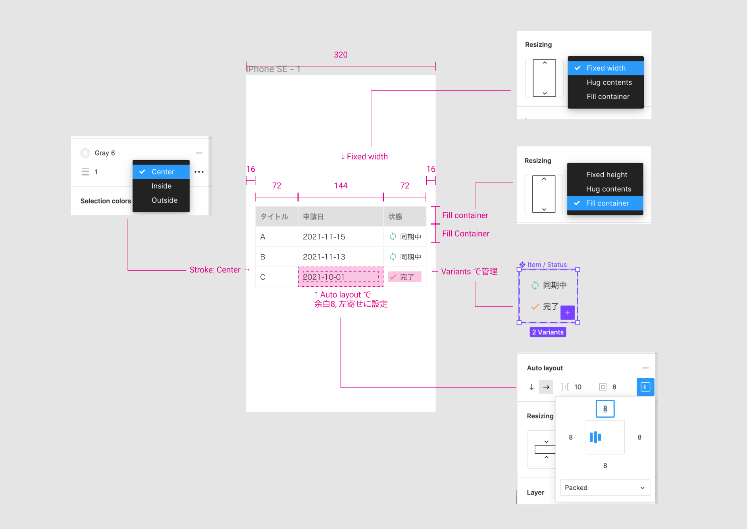Click the minus icon beside Gray 6
747x529 pixels.
click(x=199, y=153)
